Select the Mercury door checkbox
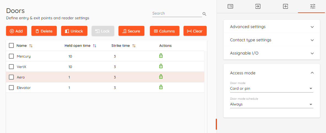Viewport: 326px width, 133px height. click(x=11, y=56)
